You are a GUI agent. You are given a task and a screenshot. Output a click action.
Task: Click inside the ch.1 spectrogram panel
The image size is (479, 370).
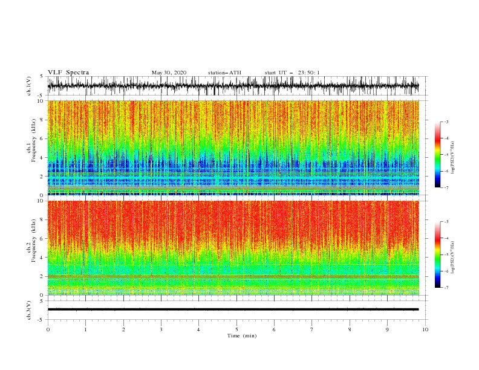point(233,148)
